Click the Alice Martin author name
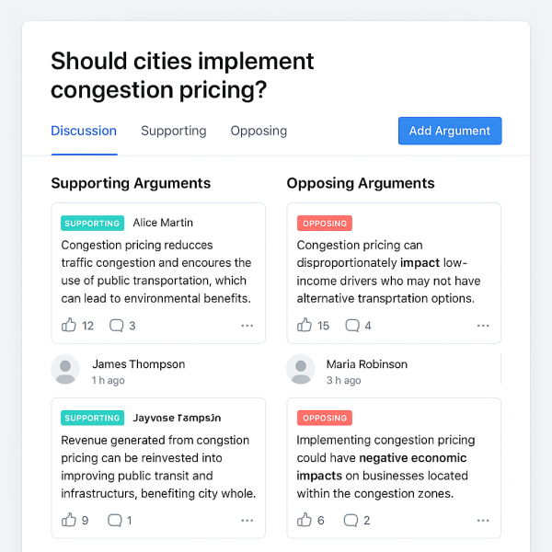Screen dimensions: 552x552 pos(163,223)
